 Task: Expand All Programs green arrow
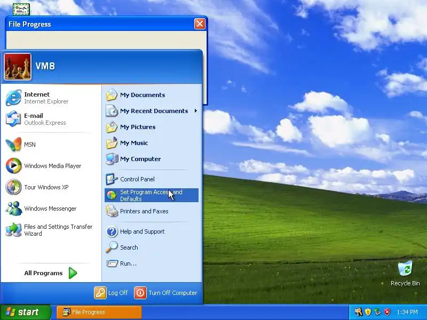click(x=73, y=273)
